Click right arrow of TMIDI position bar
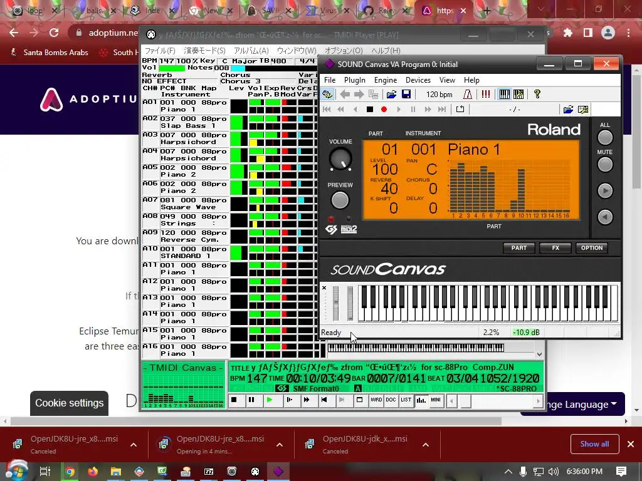The image size is (642, 481). pyautogui.click(x=539, y=401)
